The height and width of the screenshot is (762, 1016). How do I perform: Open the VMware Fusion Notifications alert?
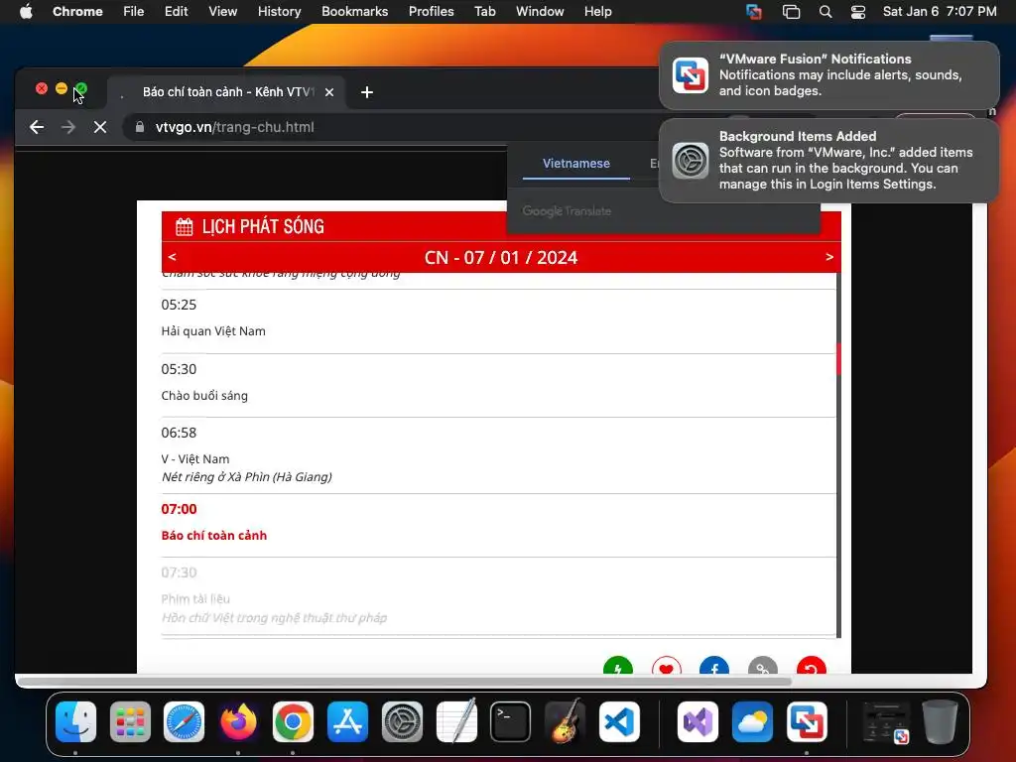point(828,75)
